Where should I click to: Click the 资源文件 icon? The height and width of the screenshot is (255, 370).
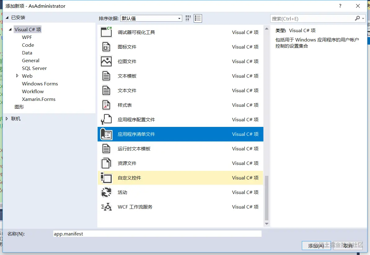tap(106, 163)
